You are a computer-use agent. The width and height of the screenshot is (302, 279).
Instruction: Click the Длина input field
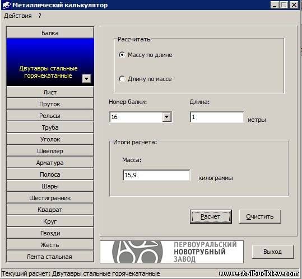(x=217, y=117)
